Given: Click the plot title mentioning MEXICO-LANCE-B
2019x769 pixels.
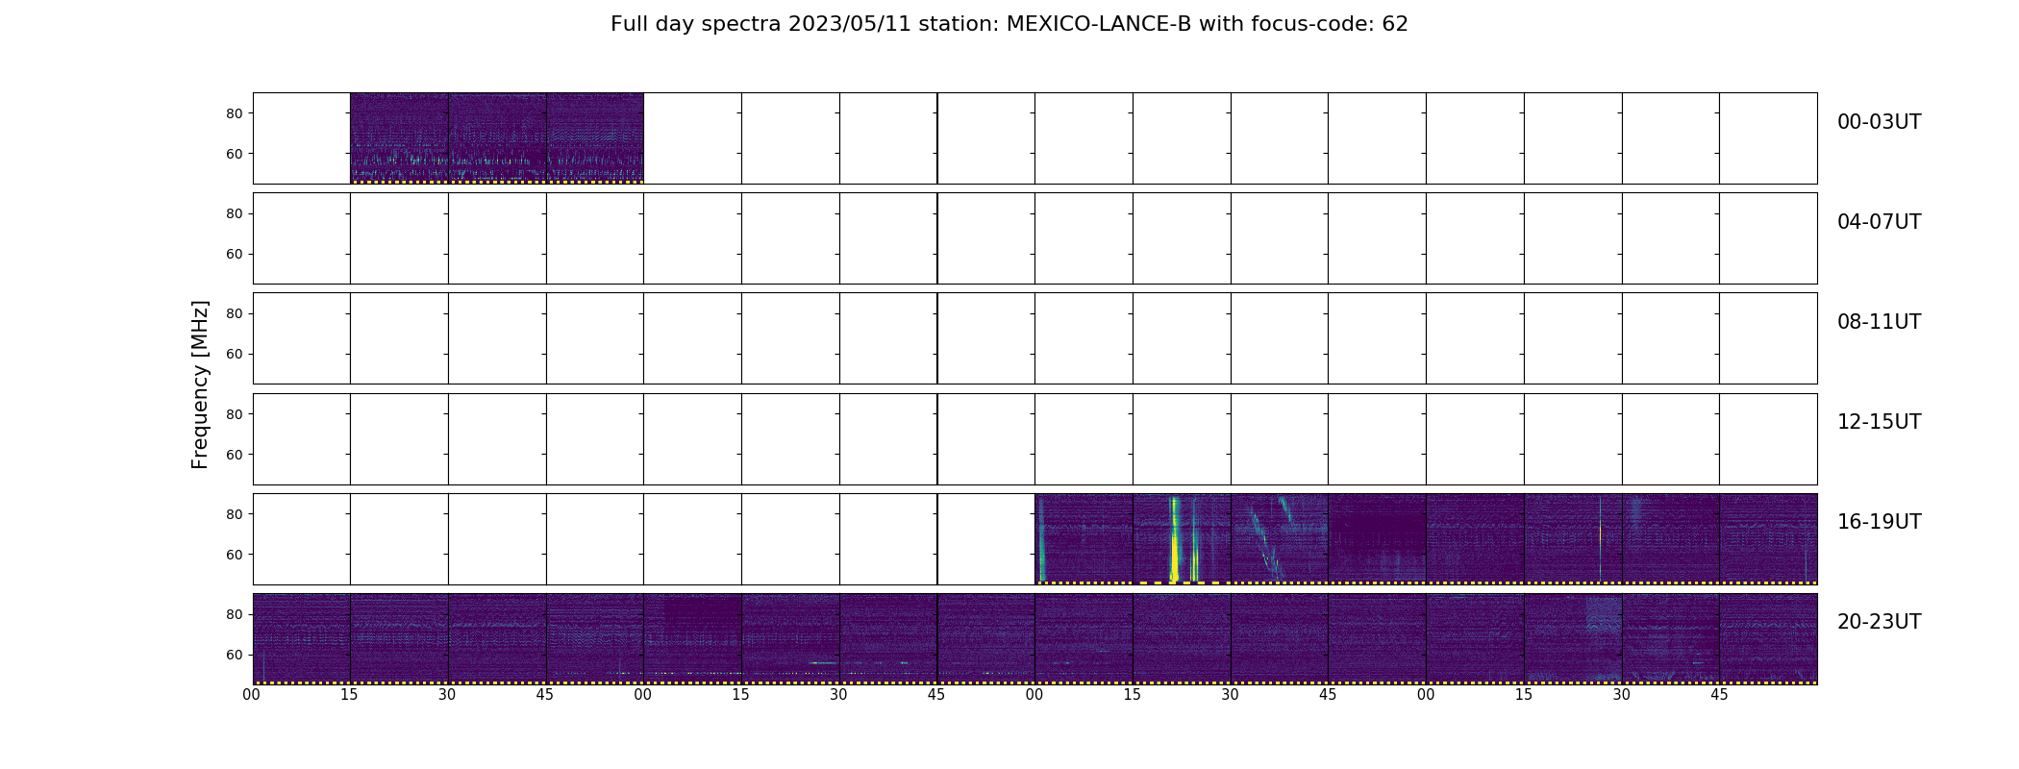Looking at the screenshot, I should (1009, 24).
